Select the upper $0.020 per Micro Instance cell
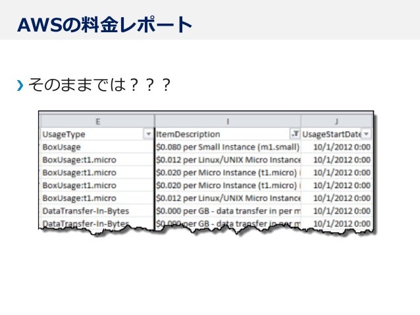Image resolution: width=420 pixels, height=315 pixels. click(228, 172)
